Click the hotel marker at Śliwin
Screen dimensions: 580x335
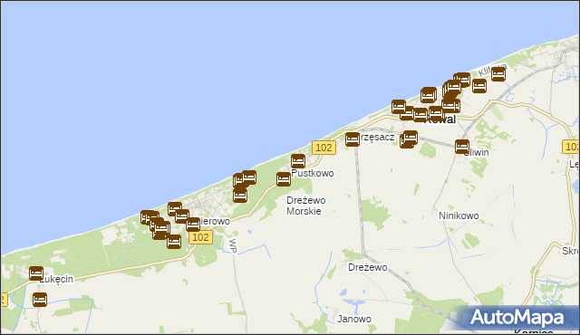(x=462, y=147)
